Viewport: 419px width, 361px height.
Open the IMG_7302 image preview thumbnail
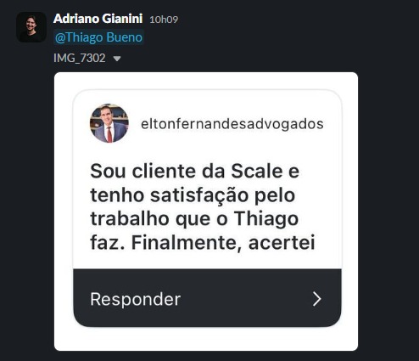click(x=206, y=212)
